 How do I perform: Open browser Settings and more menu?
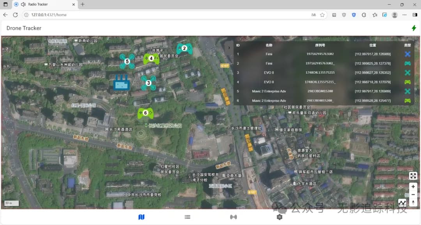tap(405, 15)
